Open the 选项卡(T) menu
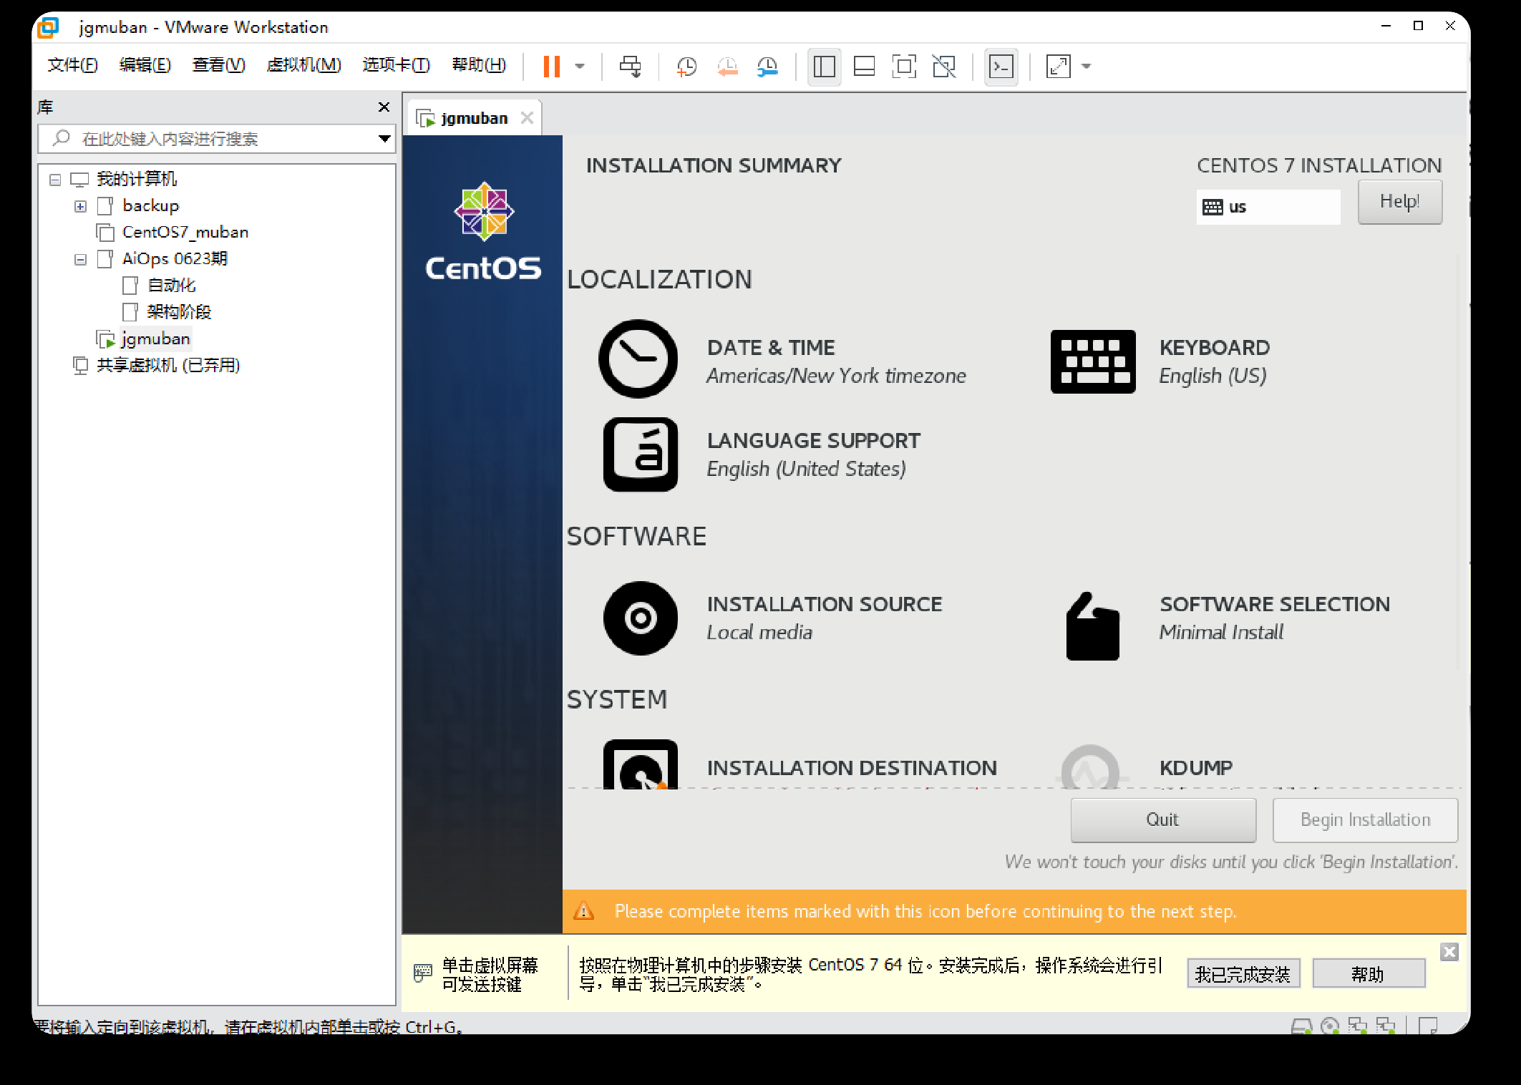Image resolution: width=1521 pixels, height=1085 pixels. click(396, 65)
